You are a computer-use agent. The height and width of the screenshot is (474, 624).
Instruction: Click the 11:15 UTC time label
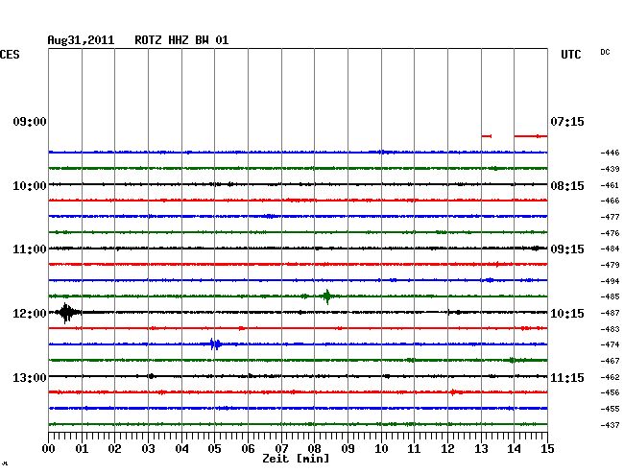pos(567,377)
